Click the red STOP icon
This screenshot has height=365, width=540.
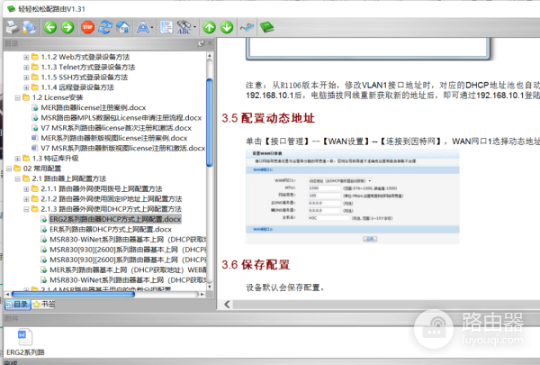(88, 27)
